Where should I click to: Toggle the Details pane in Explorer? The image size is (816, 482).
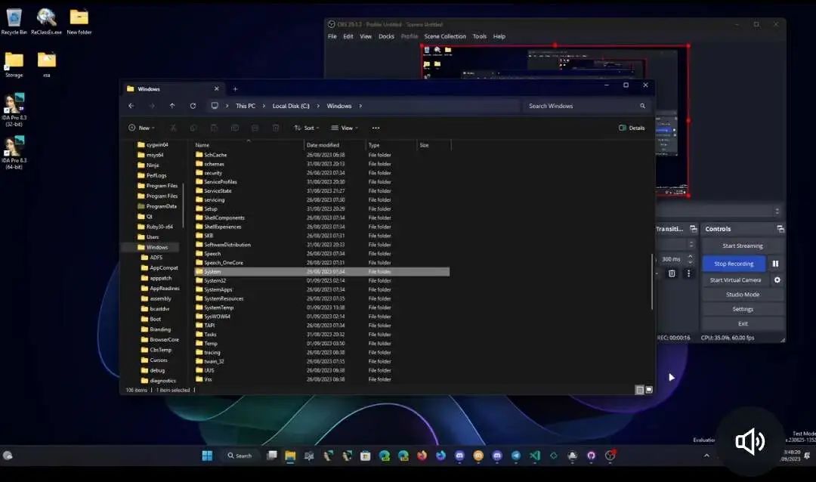[632, 128]
